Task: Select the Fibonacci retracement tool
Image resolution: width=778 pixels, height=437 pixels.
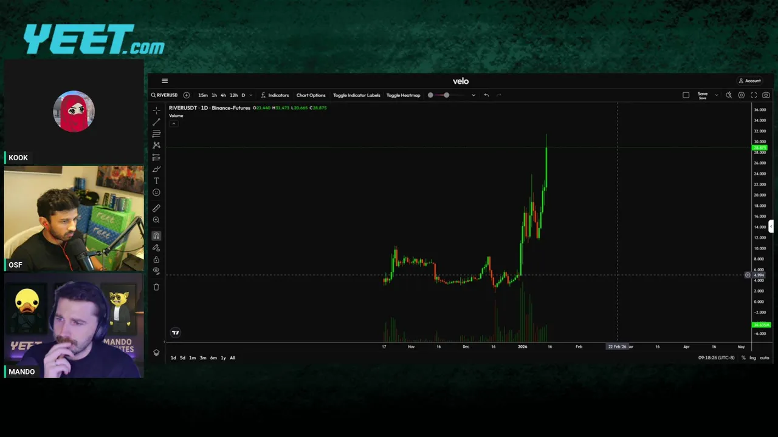Action: pos(156,134)
